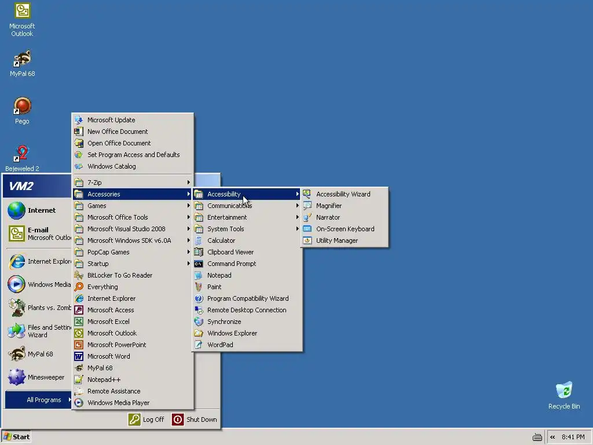Show hidden tray icons chevron
Screen dimensions: 593x445
pyautogui.click(x=552, y=437)
